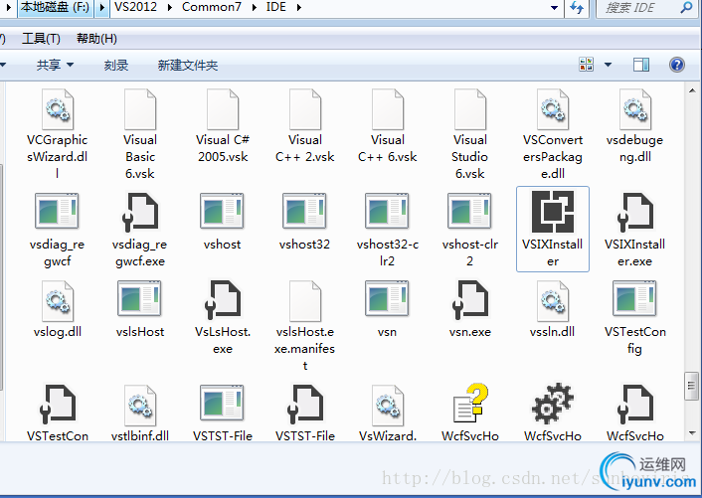Screen dimensions: 702x498
Task: Go to VS2012 breadcrumb folder
Action: (x=135, y=7)
